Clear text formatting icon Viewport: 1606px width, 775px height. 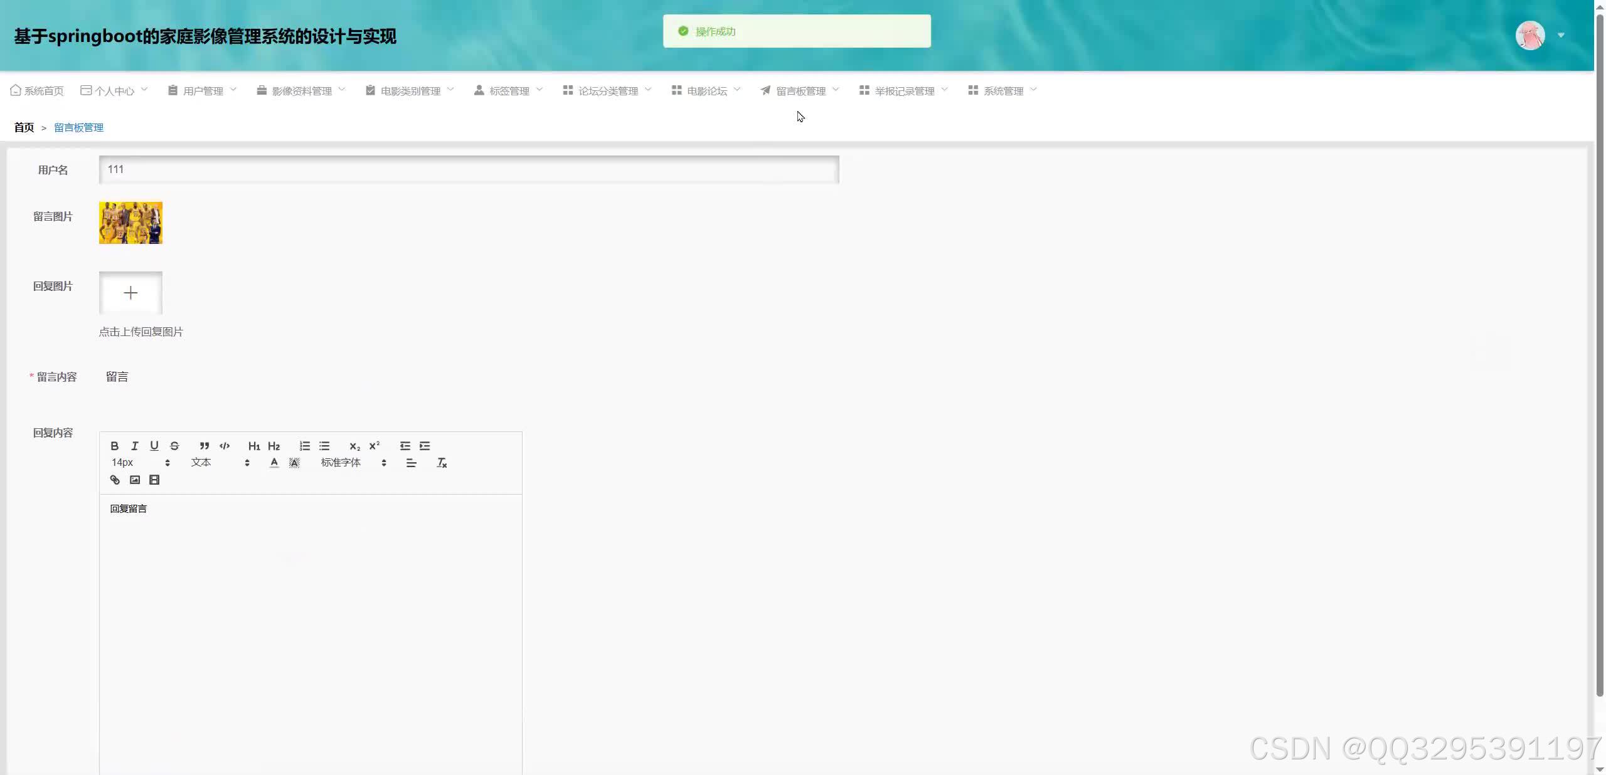[442, 463]
